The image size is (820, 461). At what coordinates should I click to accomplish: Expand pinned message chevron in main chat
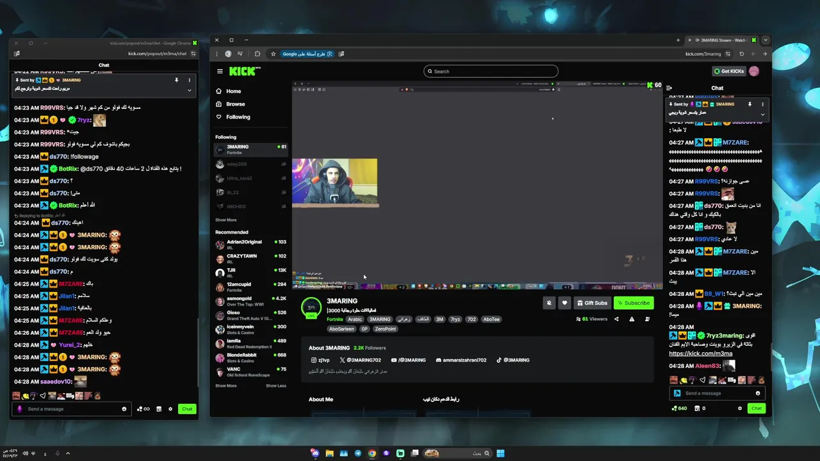point(762,114)
